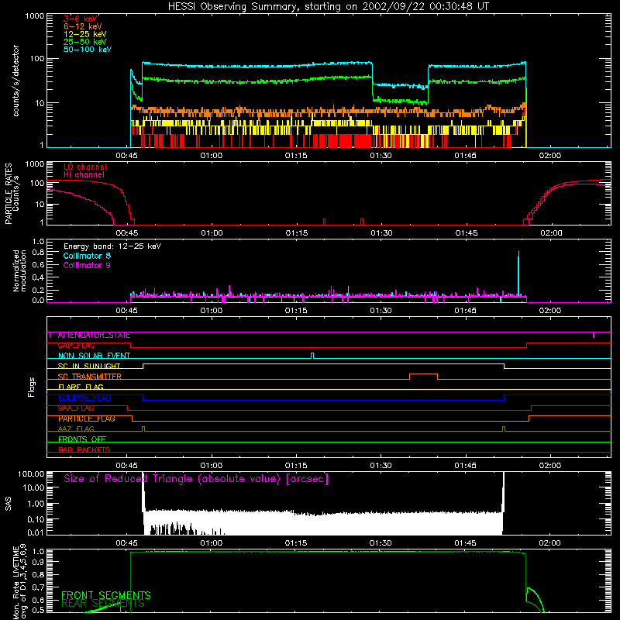Click the GAP_FLAG label
Image resolution: width=620 pixels, height=620 pixels.
click(76, 346)
